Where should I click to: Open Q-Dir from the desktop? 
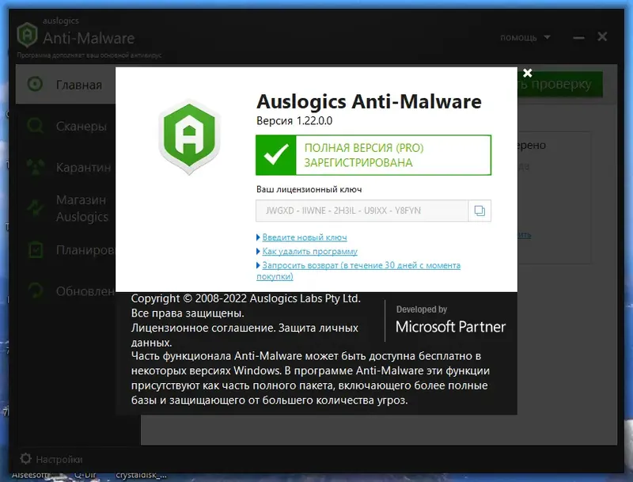tap(84, 473)
